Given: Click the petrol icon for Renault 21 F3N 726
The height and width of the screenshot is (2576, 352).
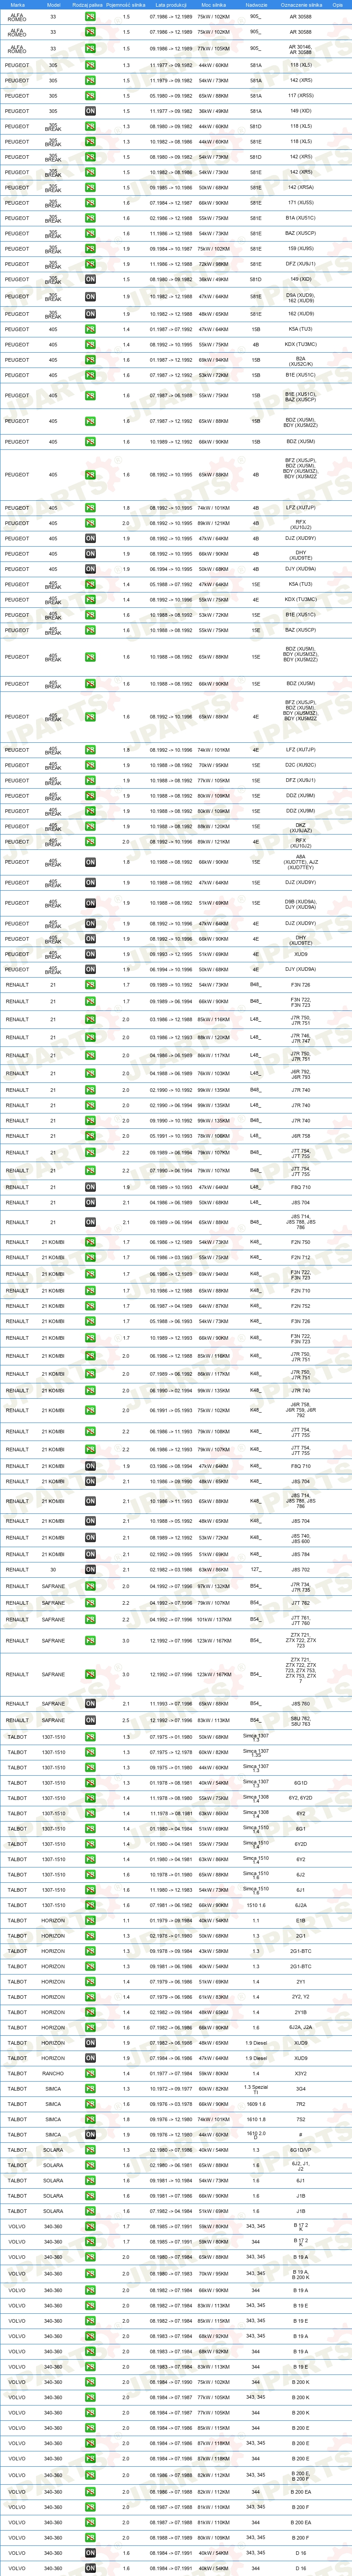Looking at the screenshot, I should tap(90, 985).
